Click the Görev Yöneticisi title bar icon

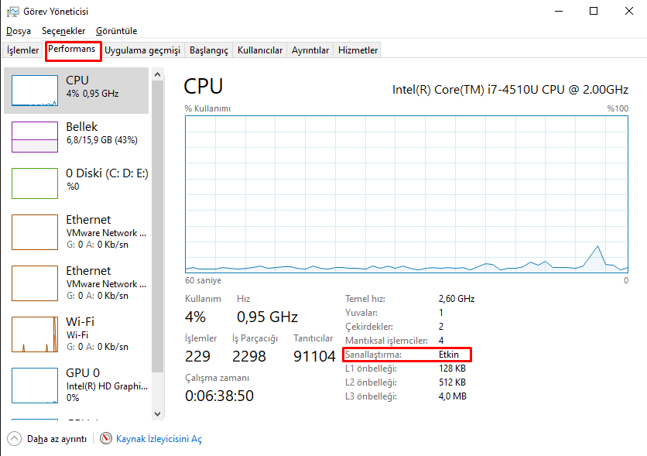point(12,12)
